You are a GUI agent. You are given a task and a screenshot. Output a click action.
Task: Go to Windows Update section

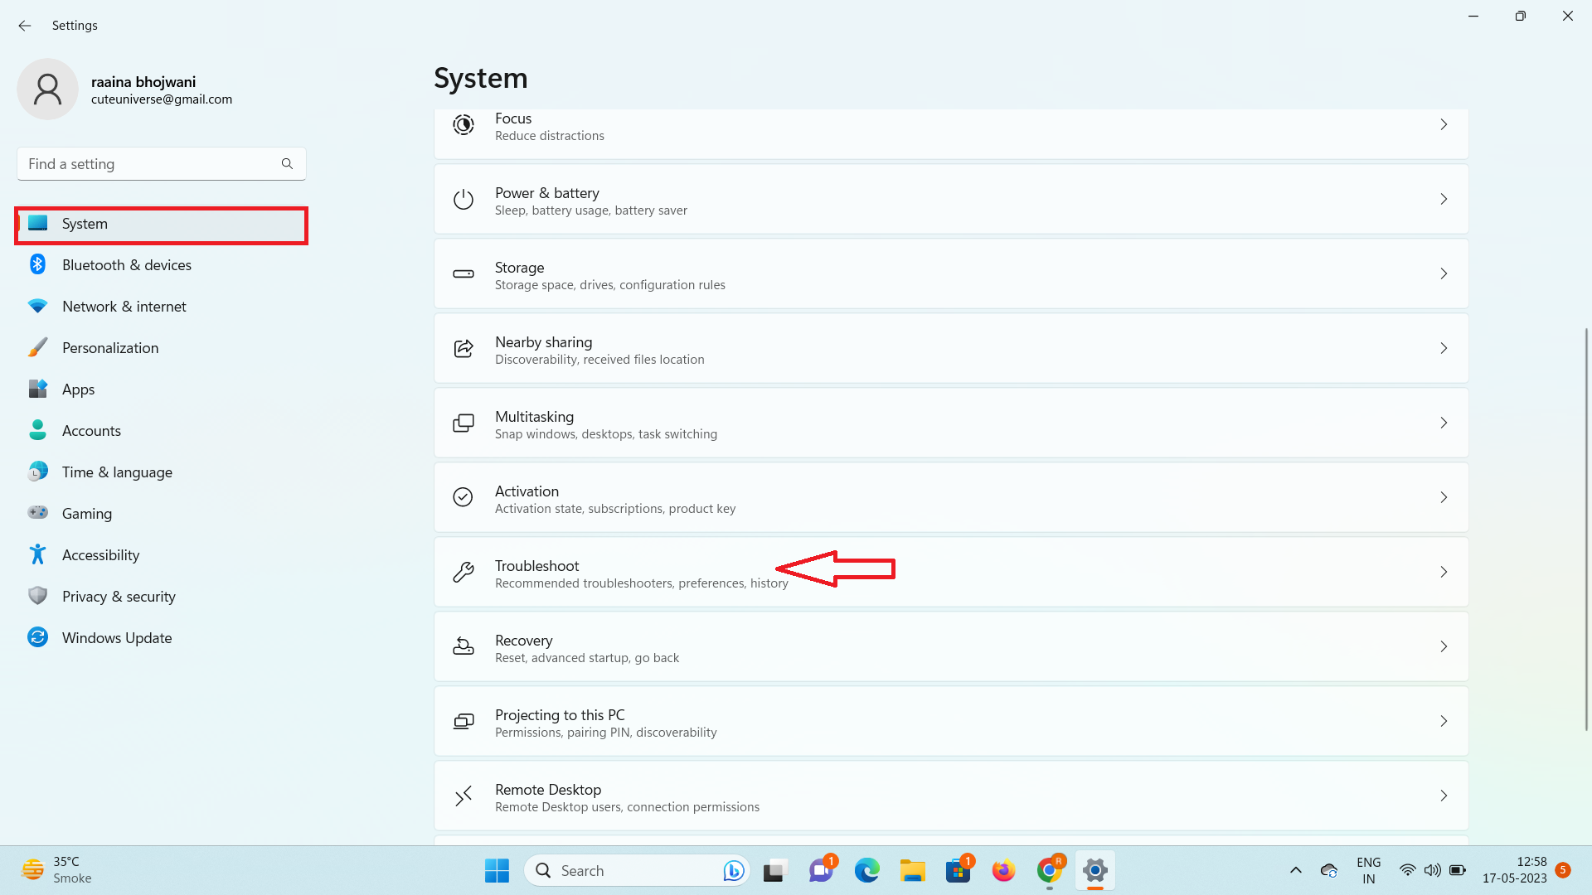pyautogui.click(x=116, y=638)
